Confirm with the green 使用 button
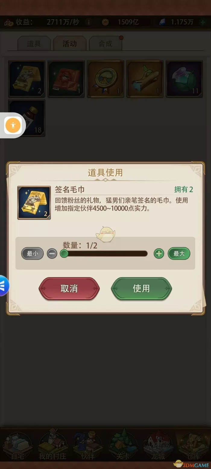This screenshot has height=469, width=211. tap(141, 289)
